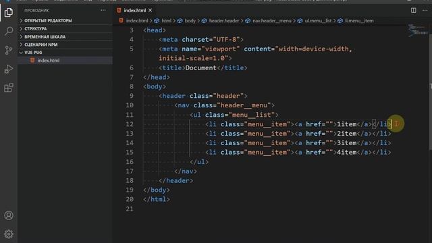
Task: Click text 4item on line 15
Action: pos(346,153)
